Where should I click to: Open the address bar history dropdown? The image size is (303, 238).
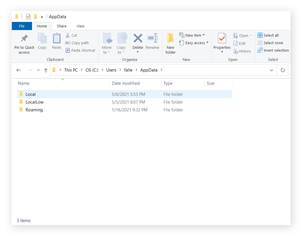(271, 70)
